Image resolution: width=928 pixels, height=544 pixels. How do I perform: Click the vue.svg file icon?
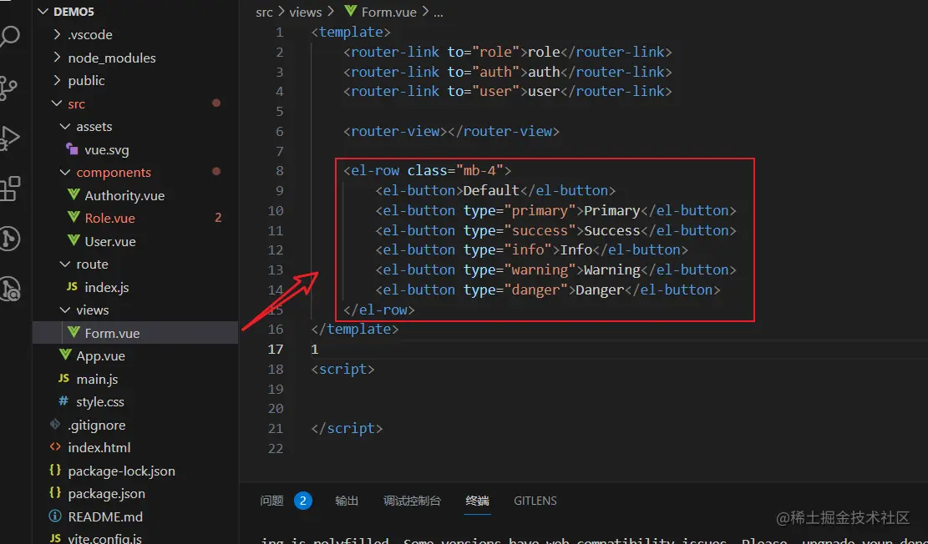coord(73,149)
